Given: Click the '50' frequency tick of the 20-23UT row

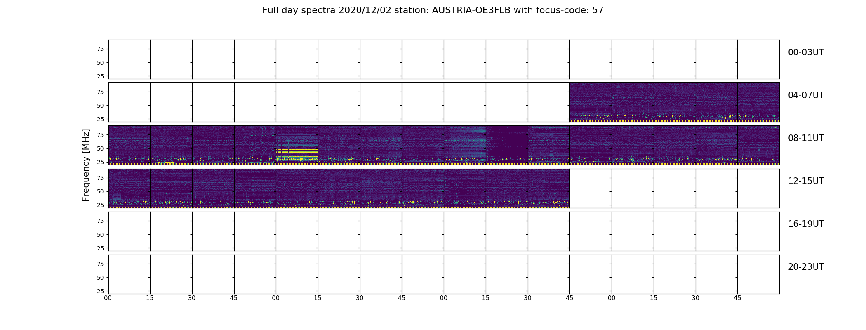Looking at the screenshot, I should (x=100, y=278).
